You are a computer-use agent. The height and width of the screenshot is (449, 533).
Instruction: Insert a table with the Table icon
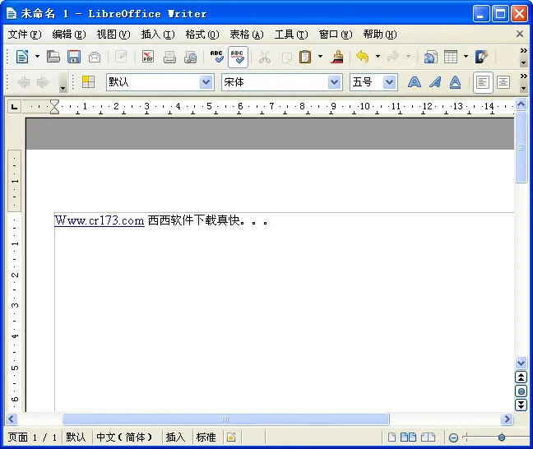(x=451, y=57)
